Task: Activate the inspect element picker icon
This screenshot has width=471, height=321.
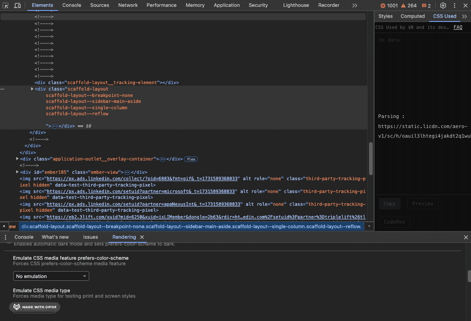Action: point(6,5)
